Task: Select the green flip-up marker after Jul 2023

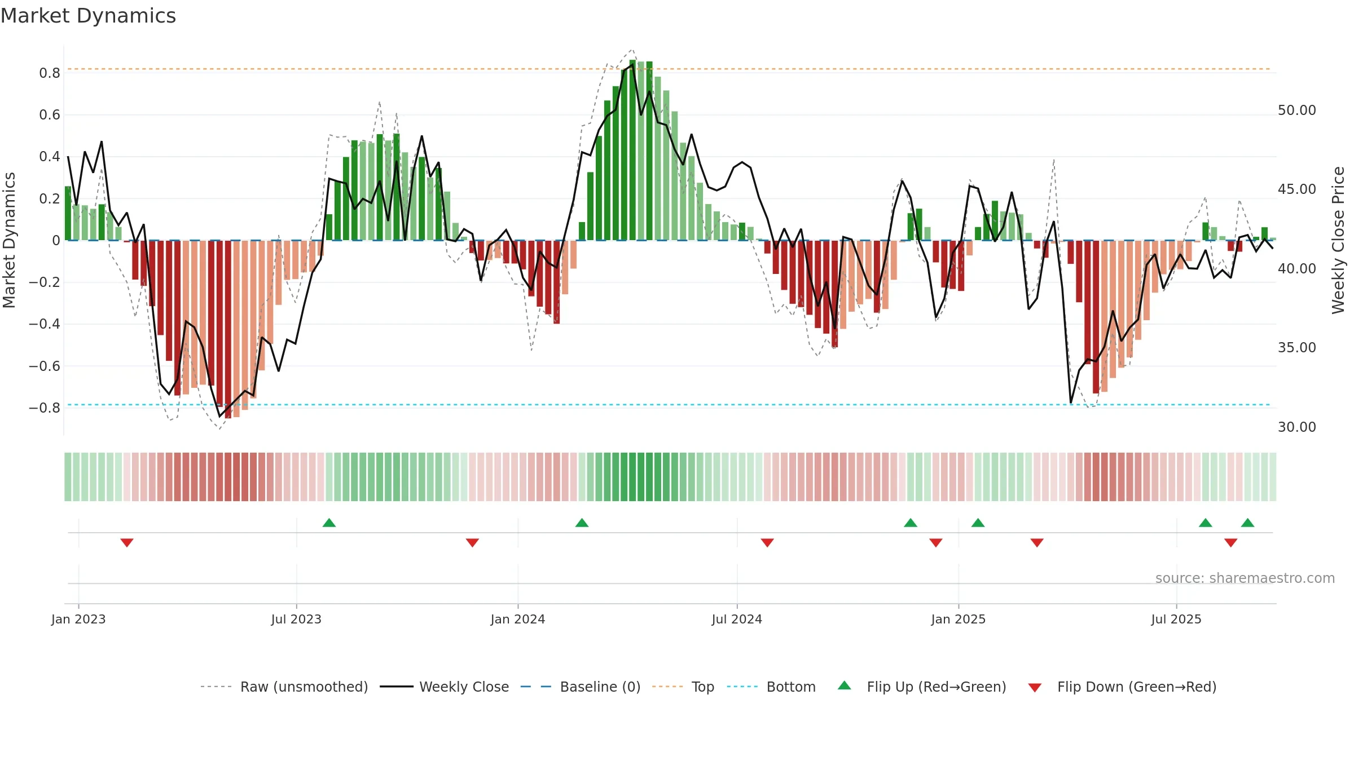Action: [x=329, y=523]
